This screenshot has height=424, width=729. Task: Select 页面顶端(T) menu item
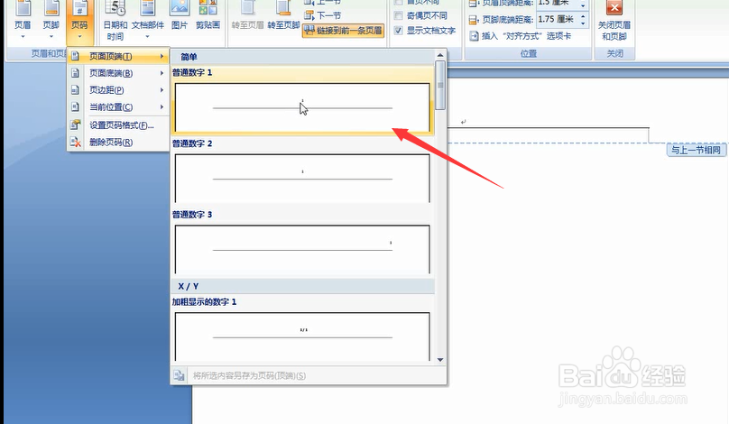(118, 56)
